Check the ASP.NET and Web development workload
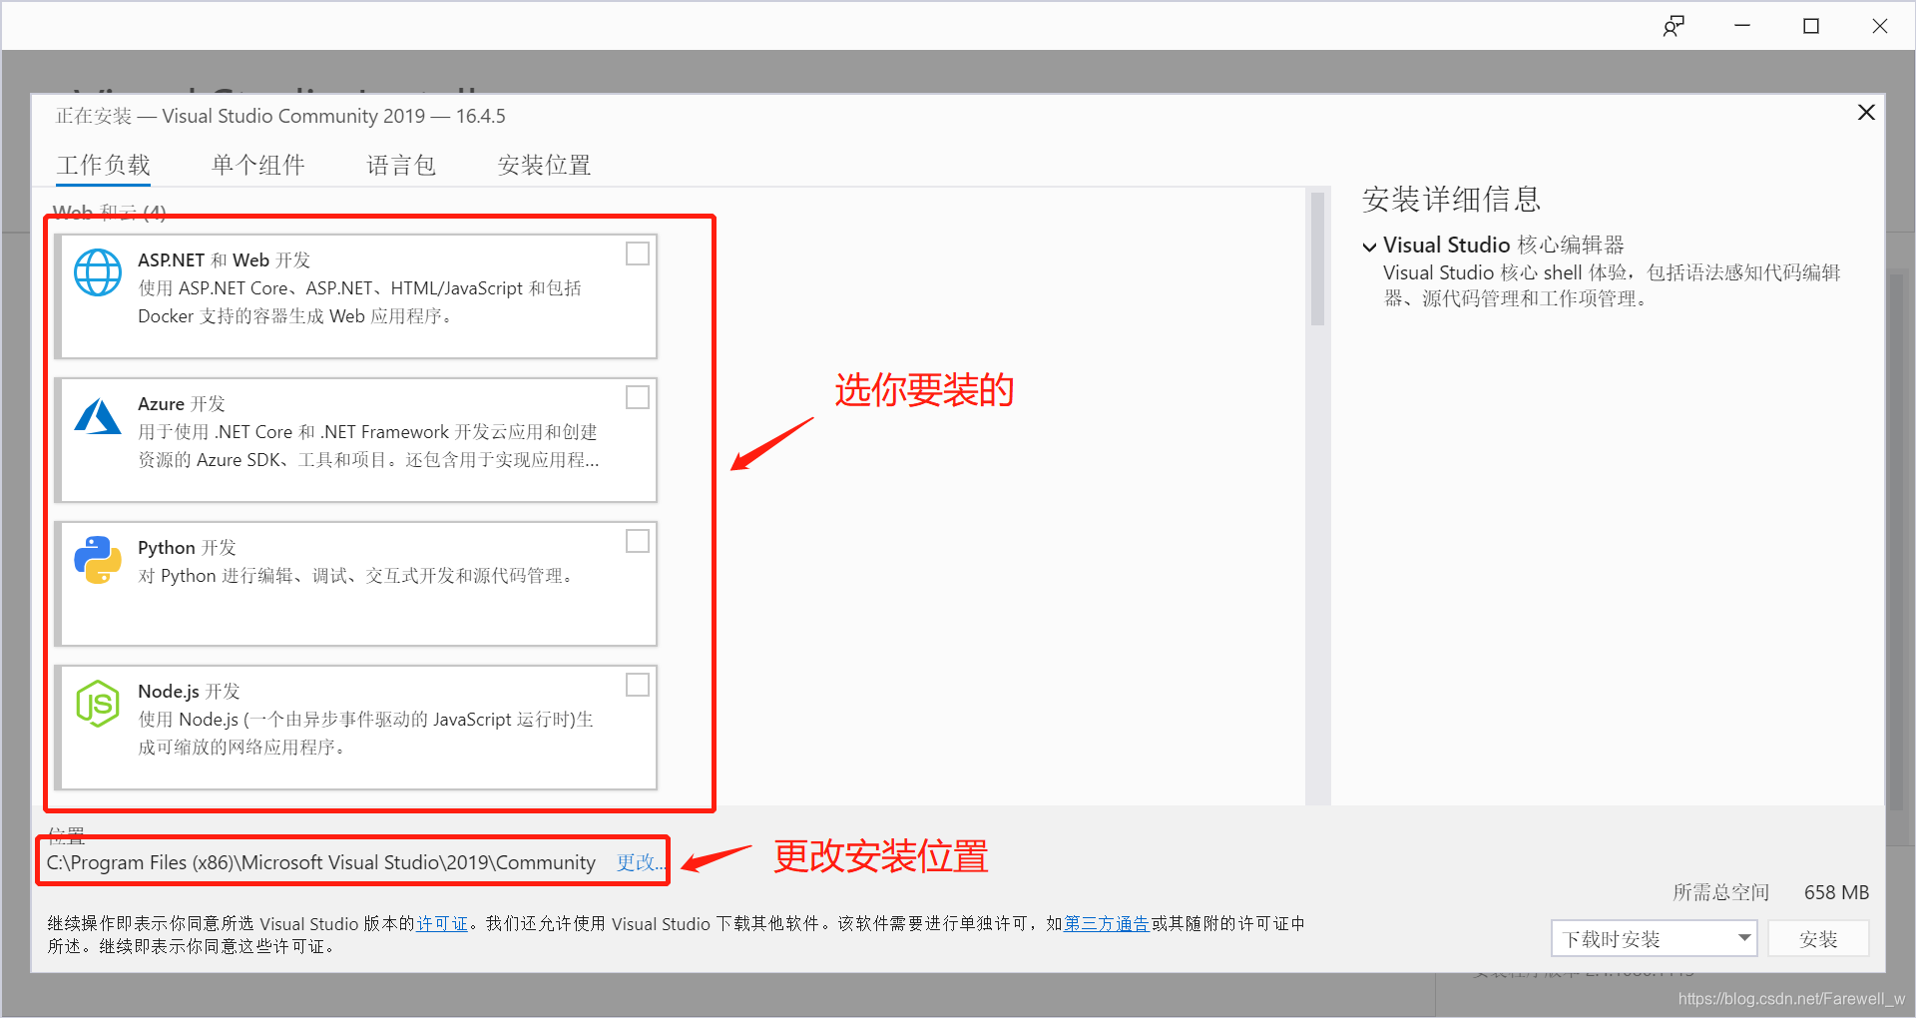Screen dimensions: 1916x1018 coord(638,254)
